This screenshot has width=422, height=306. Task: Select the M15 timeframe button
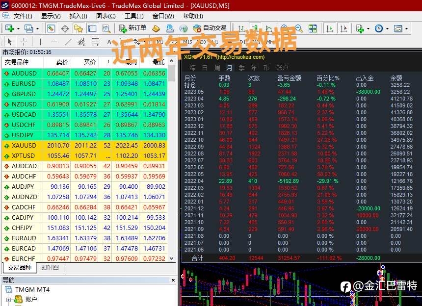click(x=187, y=42)
